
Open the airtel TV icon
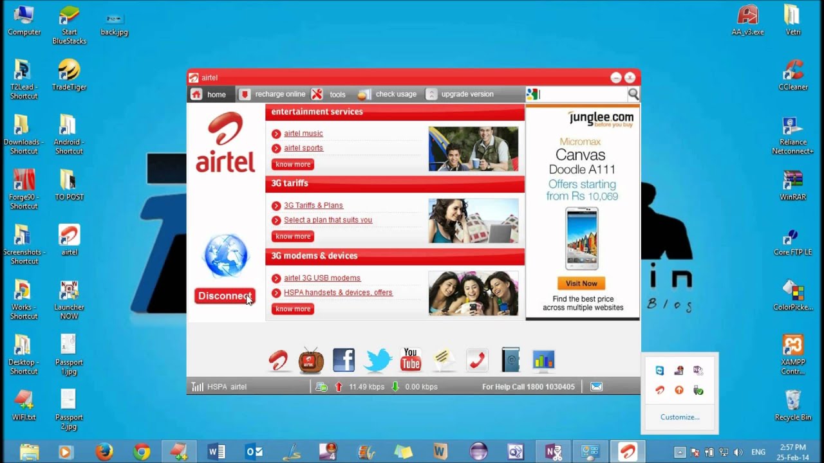click(x=312, y=361)
